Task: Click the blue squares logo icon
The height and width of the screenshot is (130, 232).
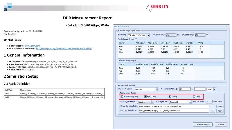Action: [x=8, y=7]
